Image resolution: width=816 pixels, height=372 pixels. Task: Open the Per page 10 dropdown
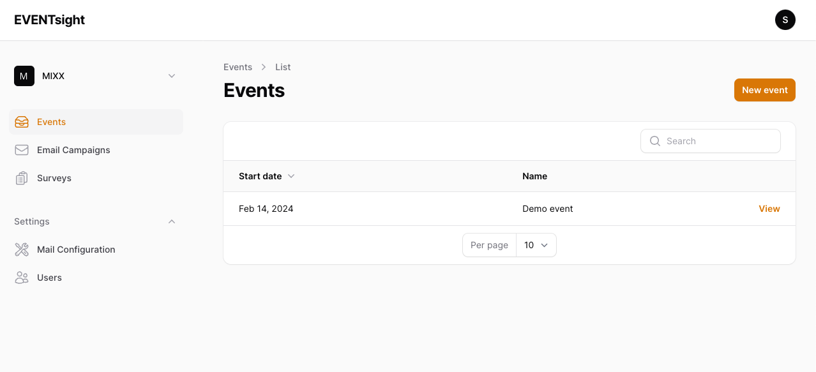[536, 245]
